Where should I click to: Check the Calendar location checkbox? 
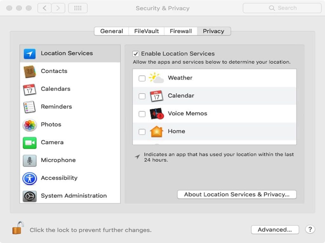[142, 96]
